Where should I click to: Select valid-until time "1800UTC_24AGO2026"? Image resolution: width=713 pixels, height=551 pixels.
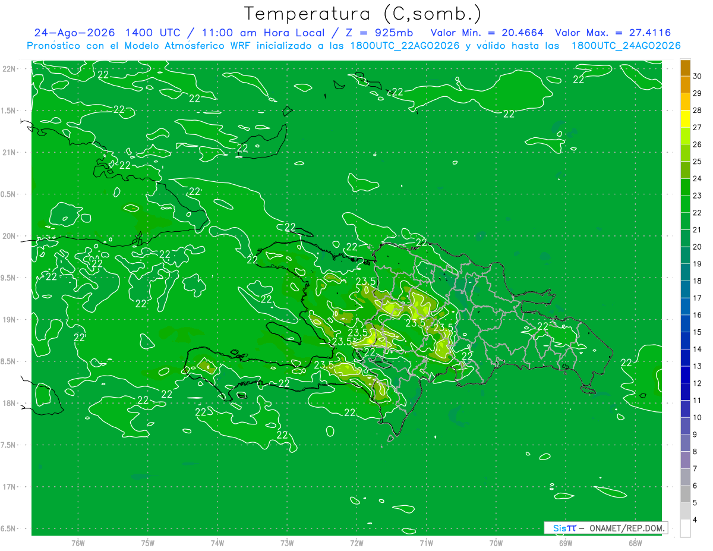[626, 46]
